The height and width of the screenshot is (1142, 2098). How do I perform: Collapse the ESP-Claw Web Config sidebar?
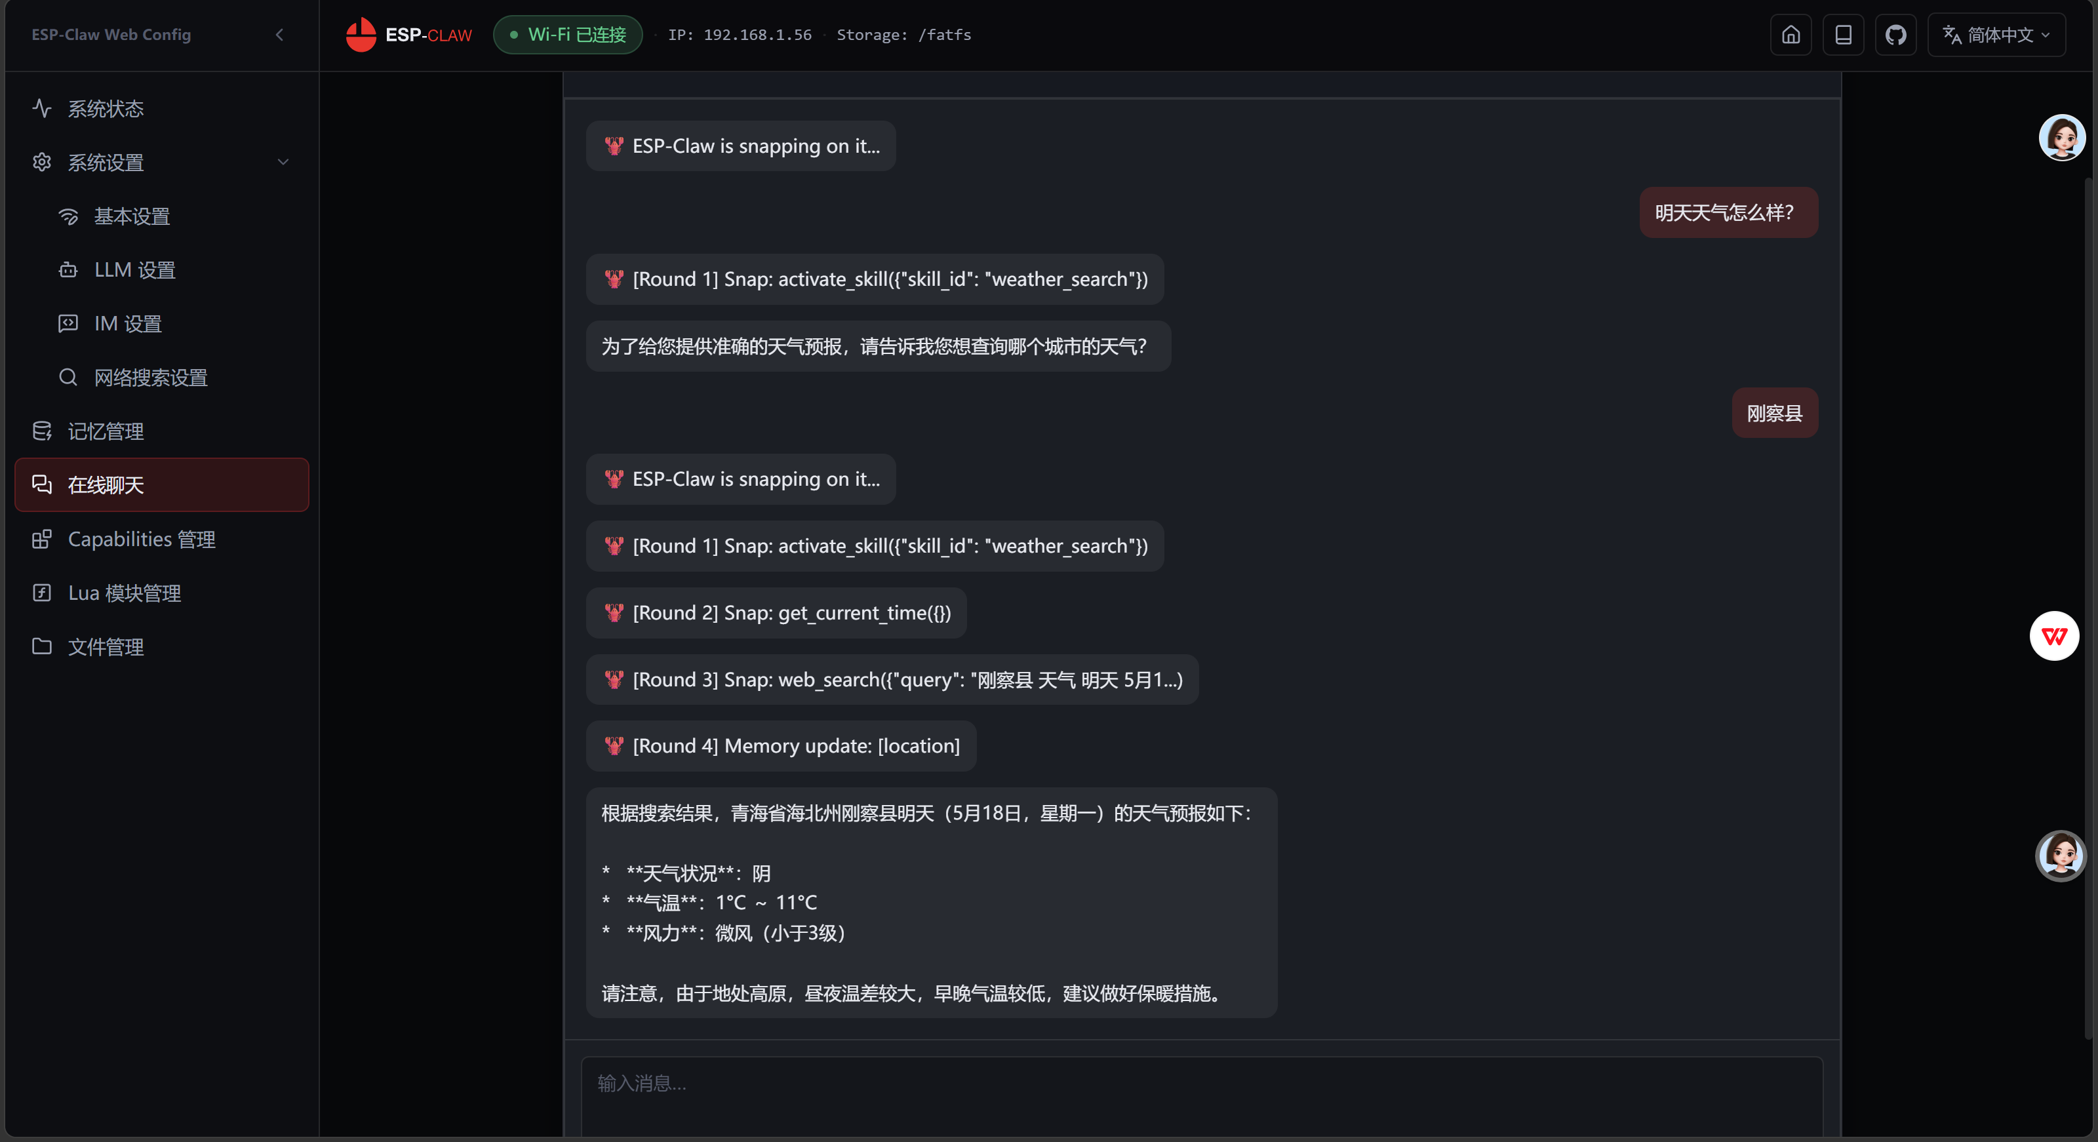pyautogui.click(x=279, y=34)
